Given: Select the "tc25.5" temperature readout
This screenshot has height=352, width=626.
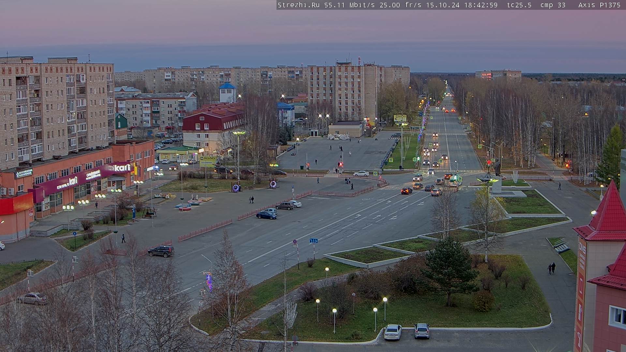Looking at the screenshot, I should (x=519, y=5).
